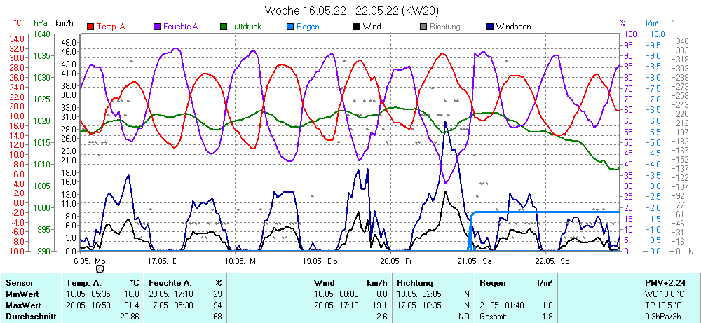
Task: Click the moon phase icon below 16.05.
Action: coord(100,268)
